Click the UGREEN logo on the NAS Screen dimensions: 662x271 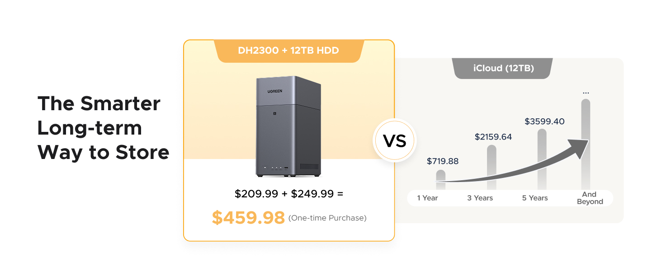pos(274,91)
